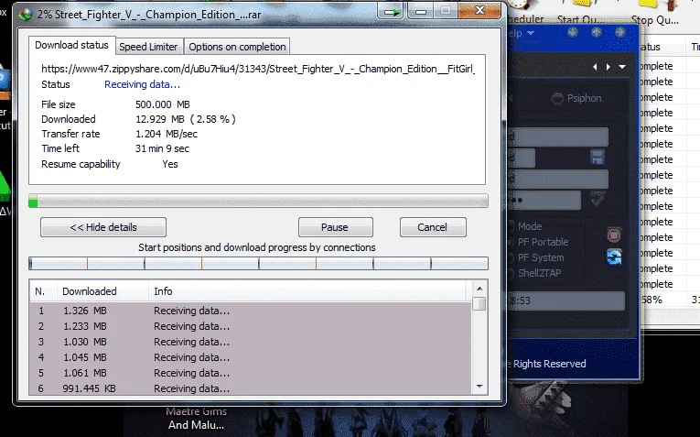
Task: Click the Start Queue toolbar button in IDM
Action: tap(581, 13)
